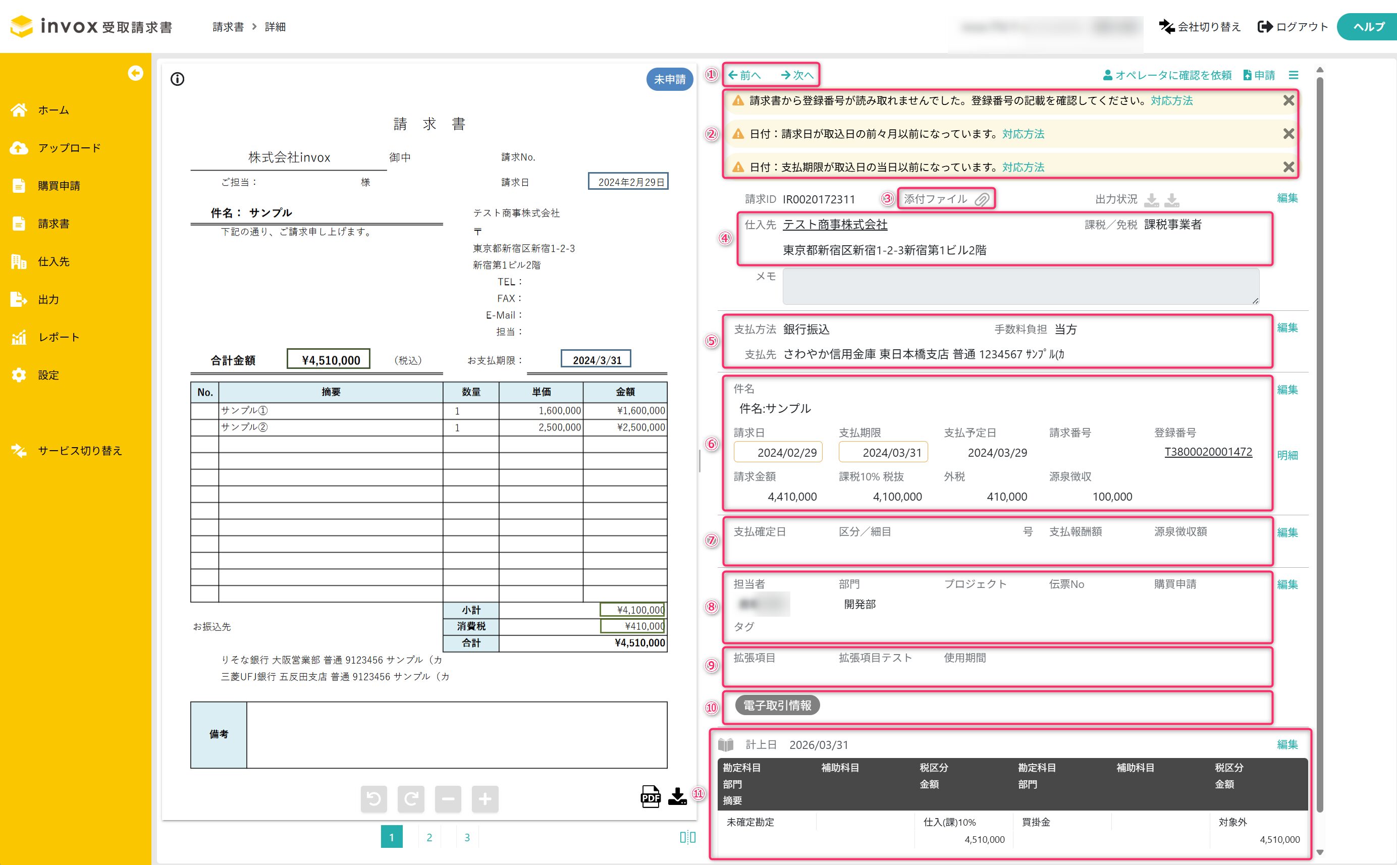Open the hamburger menu next to 申請

[x=1294, y=75]
